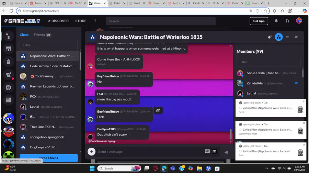Screen dimensions: 309x173
Task: Open the chat bubbles icon in left sidebar
Action: point(8,36)
